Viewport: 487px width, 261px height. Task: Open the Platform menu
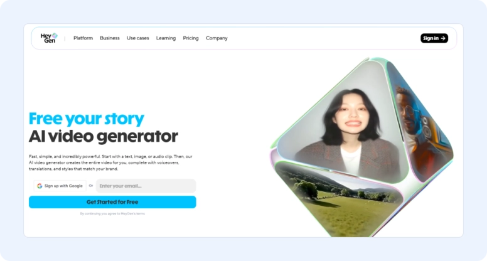click(83, 38)
